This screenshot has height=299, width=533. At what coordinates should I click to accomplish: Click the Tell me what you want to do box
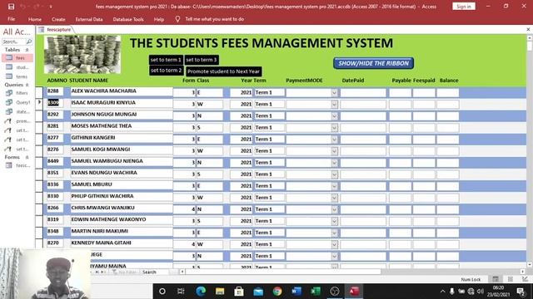point(215,19)
